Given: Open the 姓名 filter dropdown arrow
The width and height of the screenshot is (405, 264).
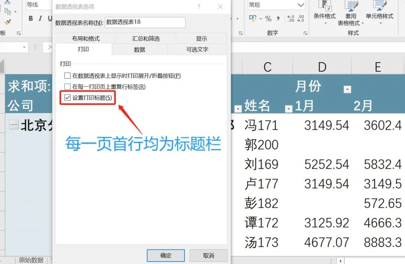Looking at the screenshot, I should [288, 109].
